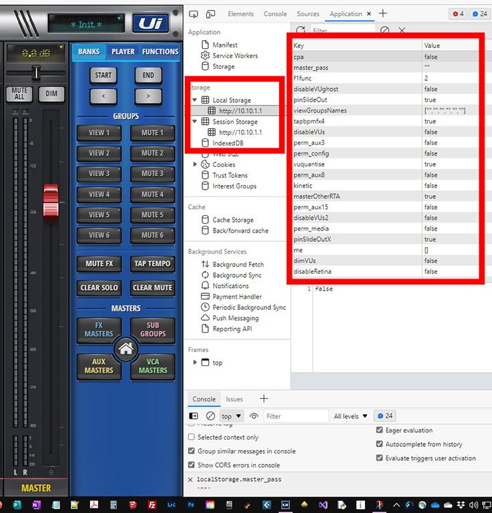The height and width of the screenshot is (513, 492).
Task: Open the All levels dropdown
Action: click(x=350, y=416)
